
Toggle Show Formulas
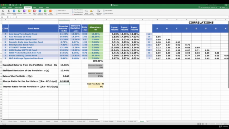pos(86,13)
